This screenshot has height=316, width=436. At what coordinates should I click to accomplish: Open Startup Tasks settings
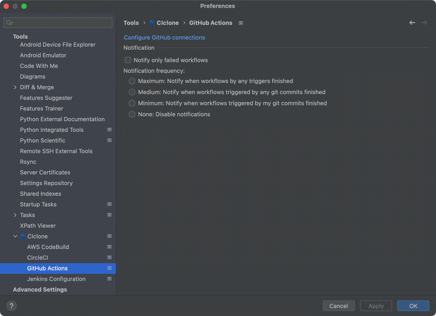38,204
